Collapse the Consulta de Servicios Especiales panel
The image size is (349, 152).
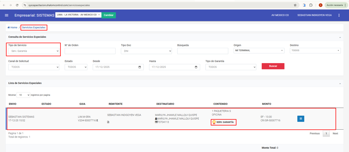[x=340, y=37]
